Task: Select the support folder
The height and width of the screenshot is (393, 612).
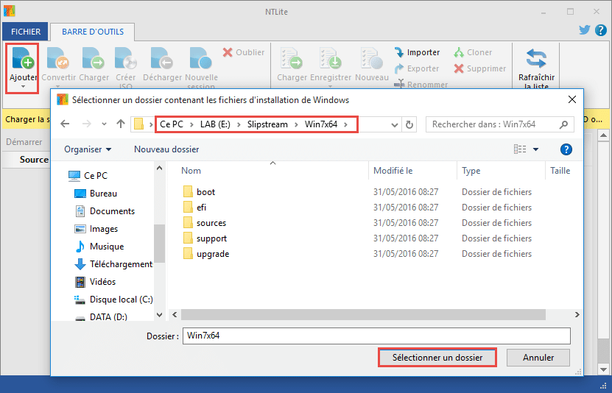Action: [x=205, y=238]
